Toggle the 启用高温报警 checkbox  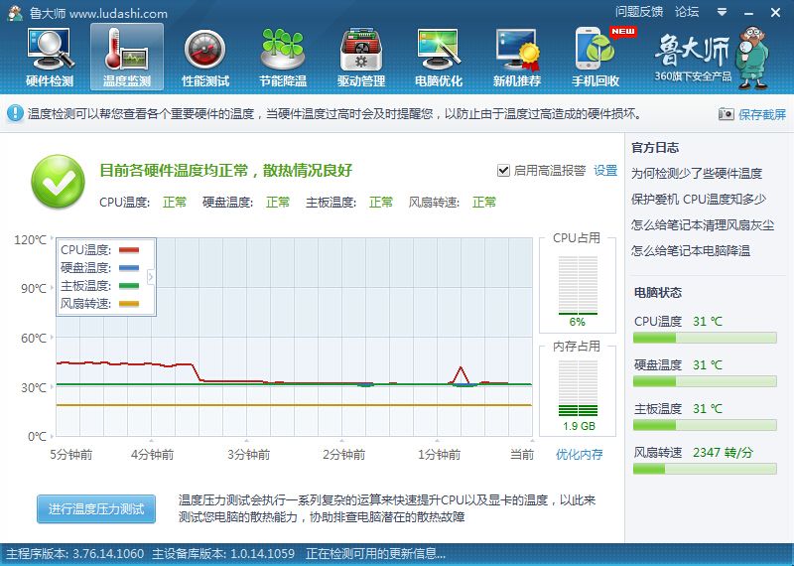tap(503, 170)
